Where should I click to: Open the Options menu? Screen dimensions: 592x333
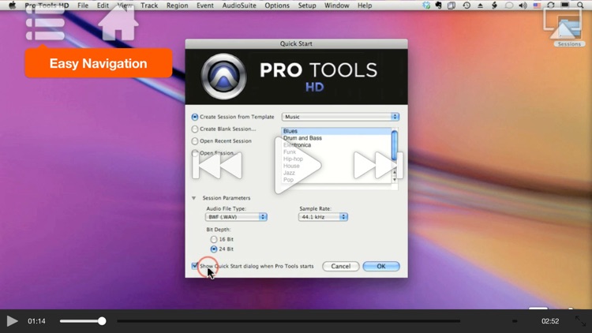tap(277, 6)
